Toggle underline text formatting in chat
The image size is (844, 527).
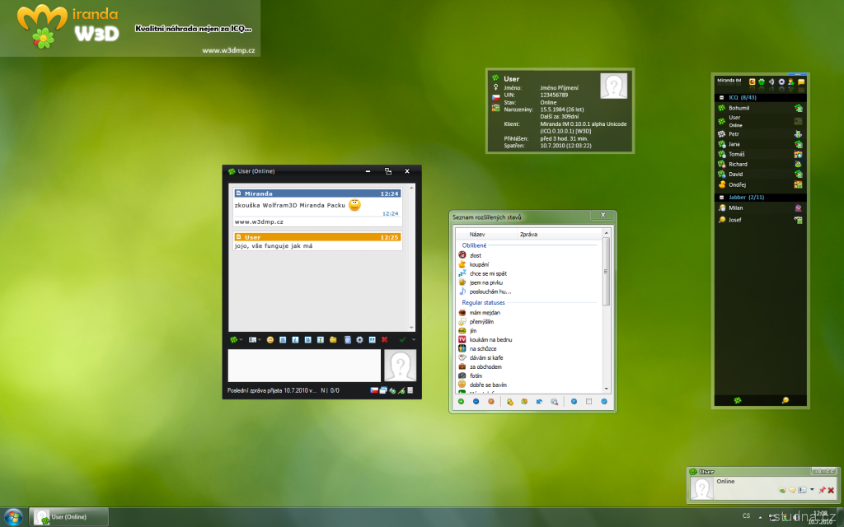(x=307, y=339)
